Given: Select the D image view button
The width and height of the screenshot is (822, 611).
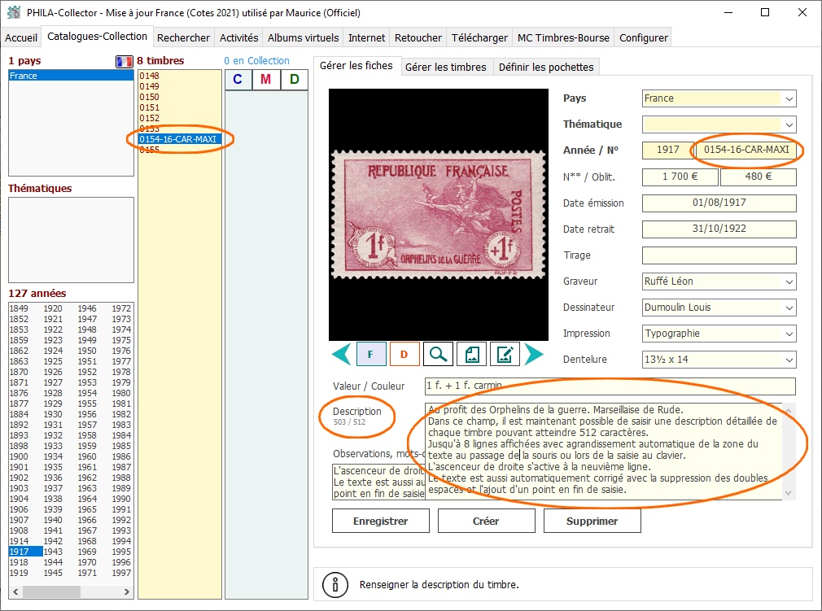Looking at the screenshot, I should (x=404, y=354).
